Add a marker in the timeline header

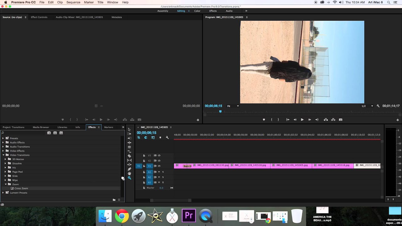[160, 137]
